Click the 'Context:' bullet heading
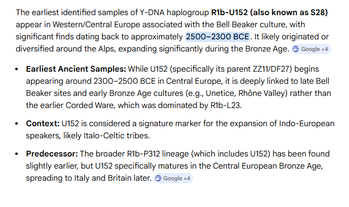 (x=43, y=124)
